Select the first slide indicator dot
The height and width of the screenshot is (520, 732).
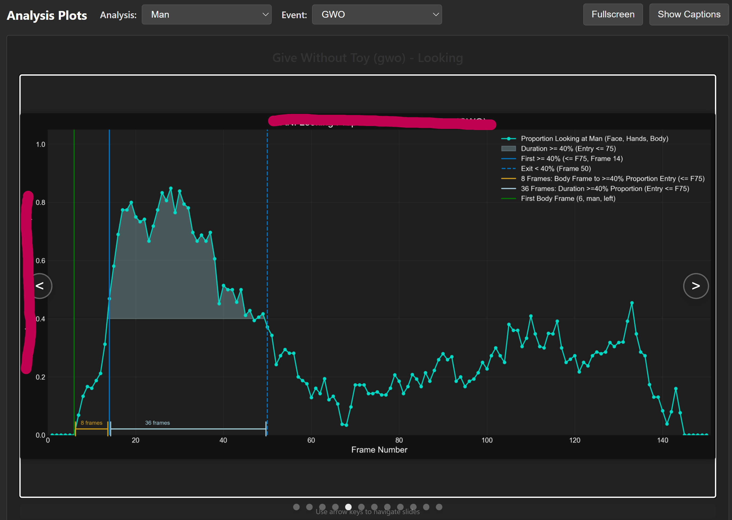296,507
